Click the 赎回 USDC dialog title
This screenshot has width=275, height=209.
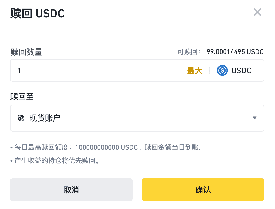(x=37, y=14)
